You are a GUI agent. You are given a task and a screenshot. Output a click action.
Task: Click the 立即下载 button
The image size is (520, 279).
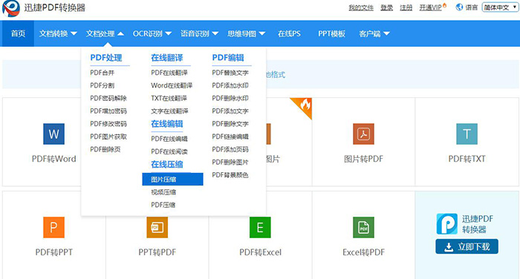467,246
